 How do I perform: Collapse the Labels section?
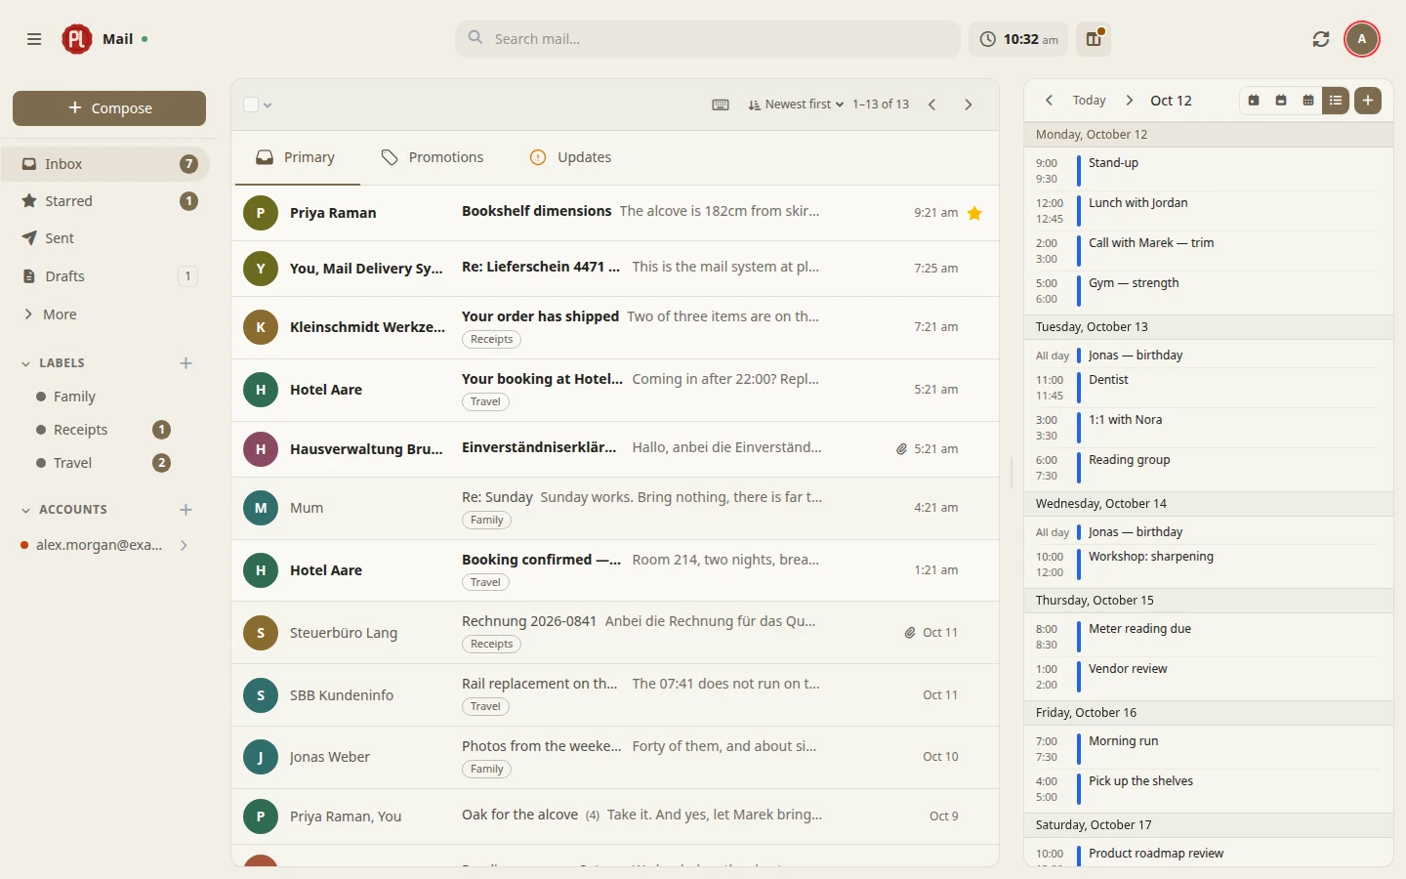(x=26, y=363)
